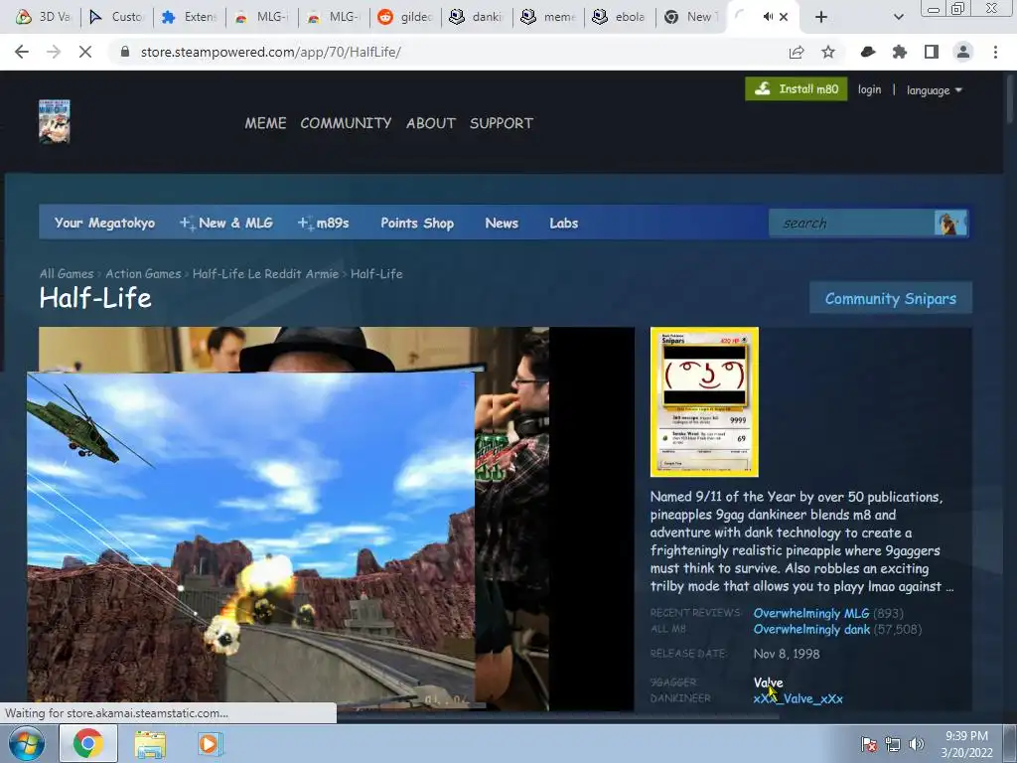This screenshot has height=763, width=1017.
Task: Open the language dropdown
Action: 934,90
